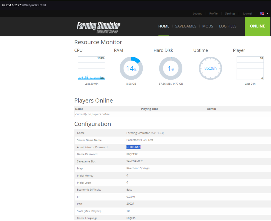Click the Uptime clock gauge

(x=210, y=68)
